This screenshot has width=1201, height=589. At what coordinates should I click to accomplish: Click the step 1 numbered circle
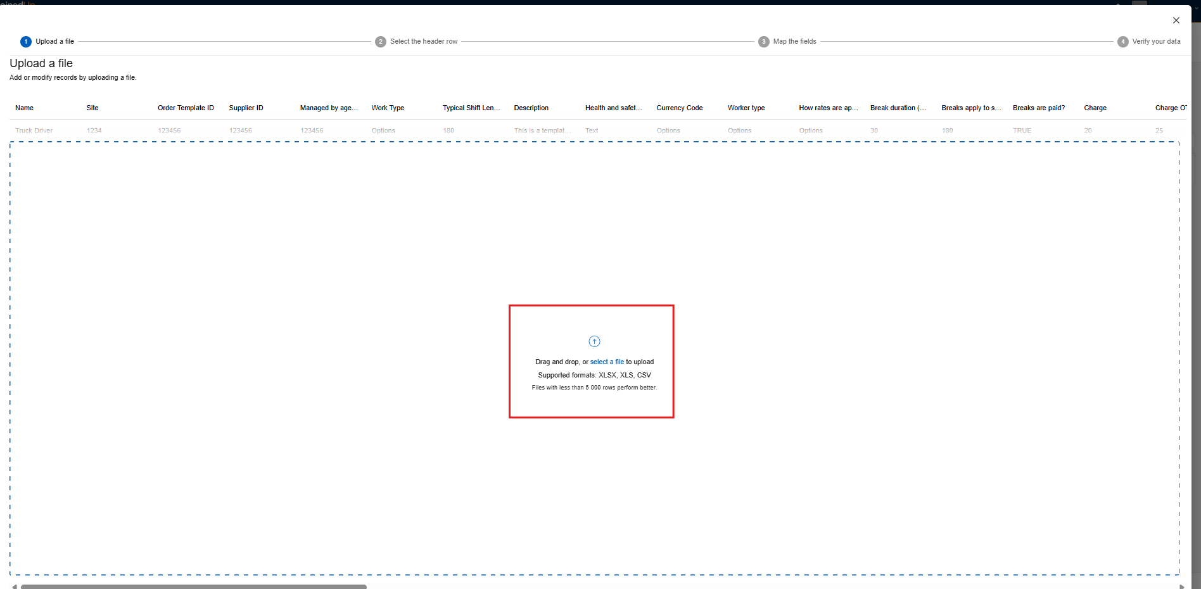(26, 42)
